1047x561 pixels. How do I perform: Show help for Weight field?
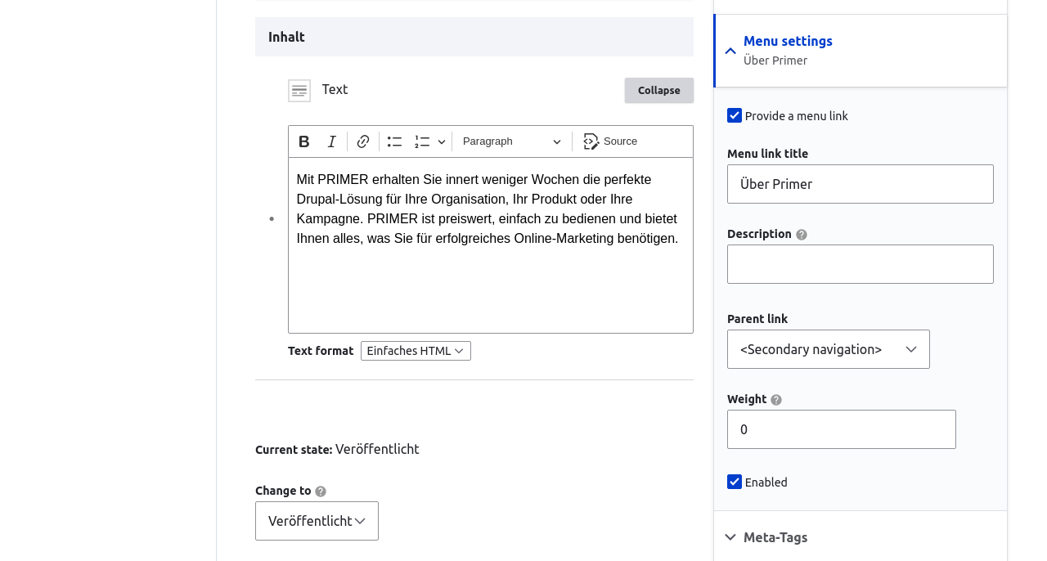pos(776,400)
